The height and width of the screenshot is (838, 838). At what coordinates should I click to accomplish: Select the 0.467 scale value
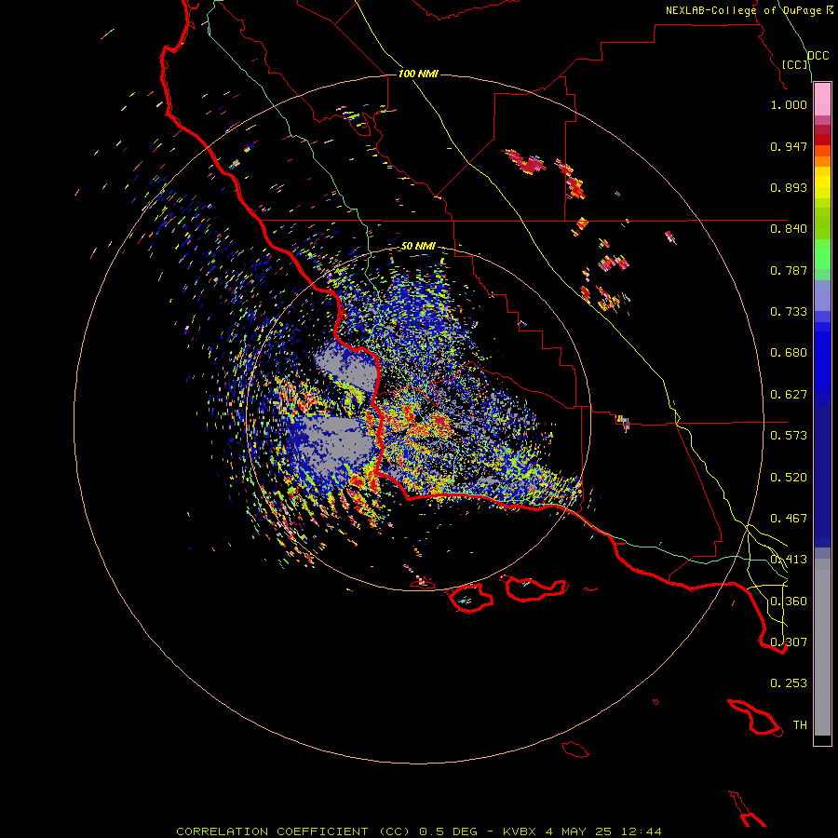789,519
